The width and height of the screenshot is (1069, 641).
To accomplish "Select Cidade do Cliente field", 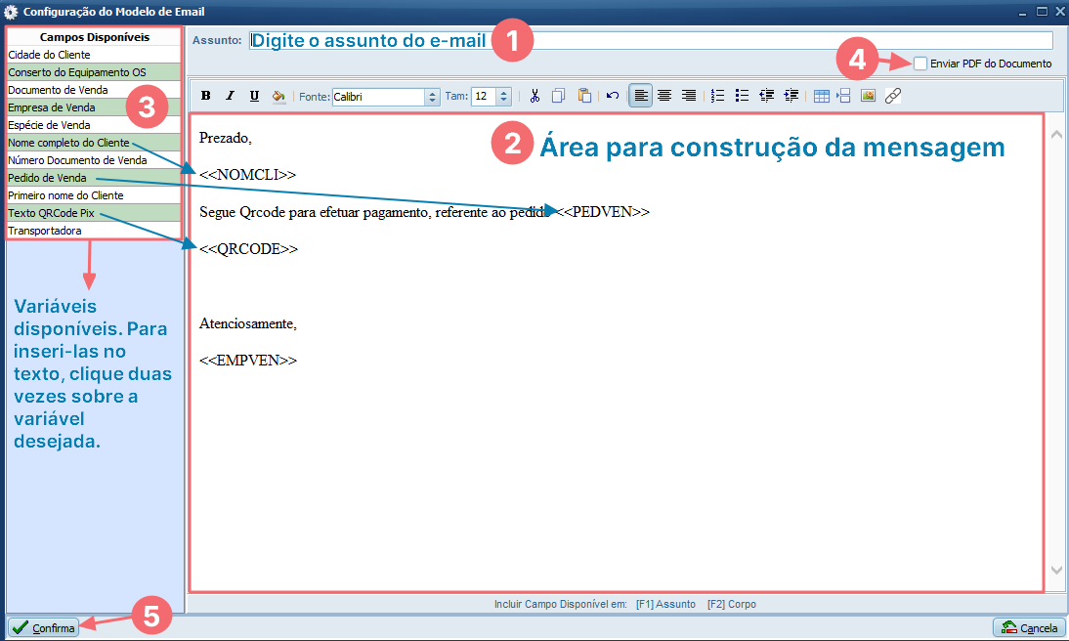I will (94, 55).
